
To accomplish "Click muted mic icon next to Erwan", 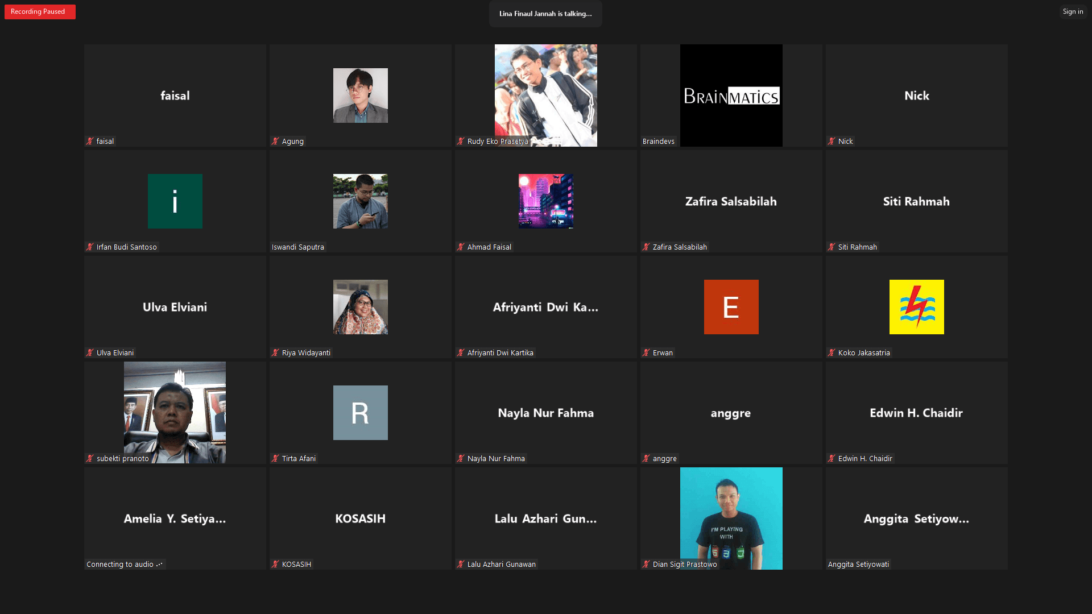I will pyautogui.click(x=646, y=352).
